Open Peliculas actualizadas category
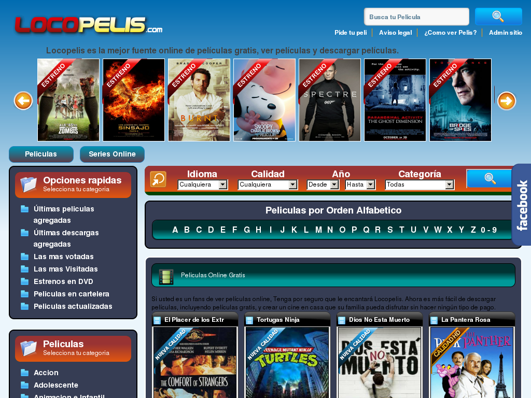 pyautogui.click(x=73, y=306)
